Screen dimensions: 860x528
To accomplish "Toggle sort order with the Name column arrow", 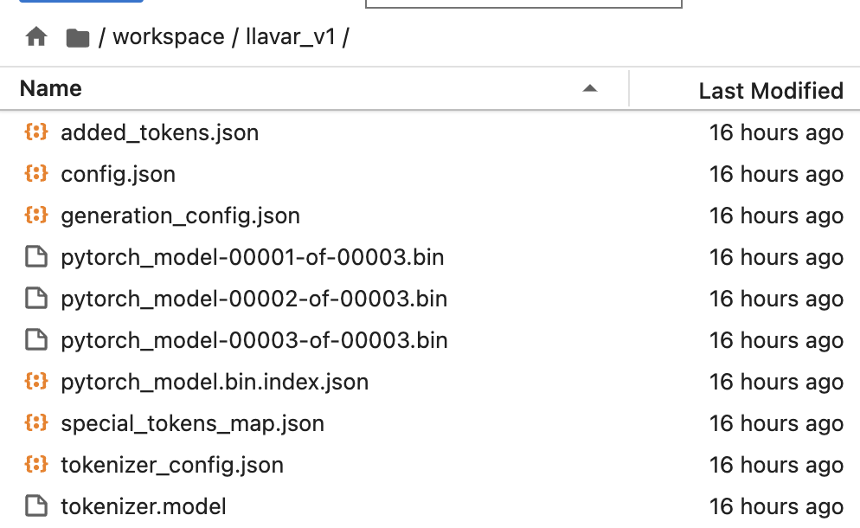I will [x=591, y=89].
